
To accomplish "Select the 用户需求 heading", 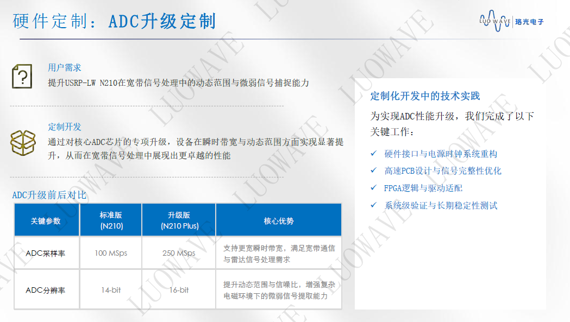I will (64, 68).
